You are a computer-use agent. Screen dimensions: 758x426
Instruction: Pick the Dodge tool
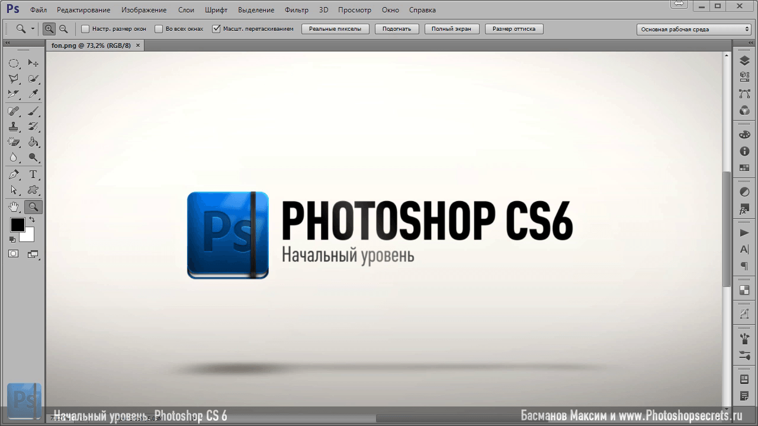click(x=33, y=157)
